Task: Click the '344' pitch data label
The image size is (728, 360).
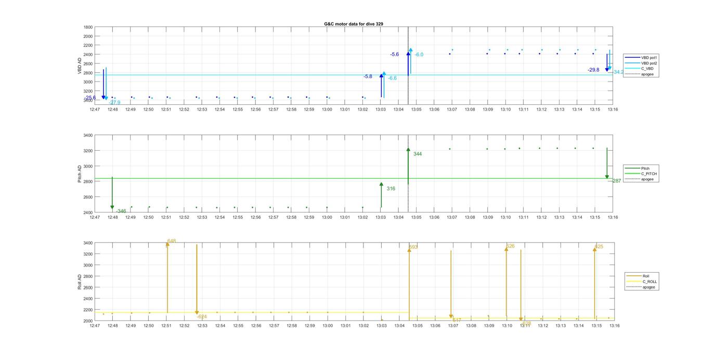Action: (418, 154)
